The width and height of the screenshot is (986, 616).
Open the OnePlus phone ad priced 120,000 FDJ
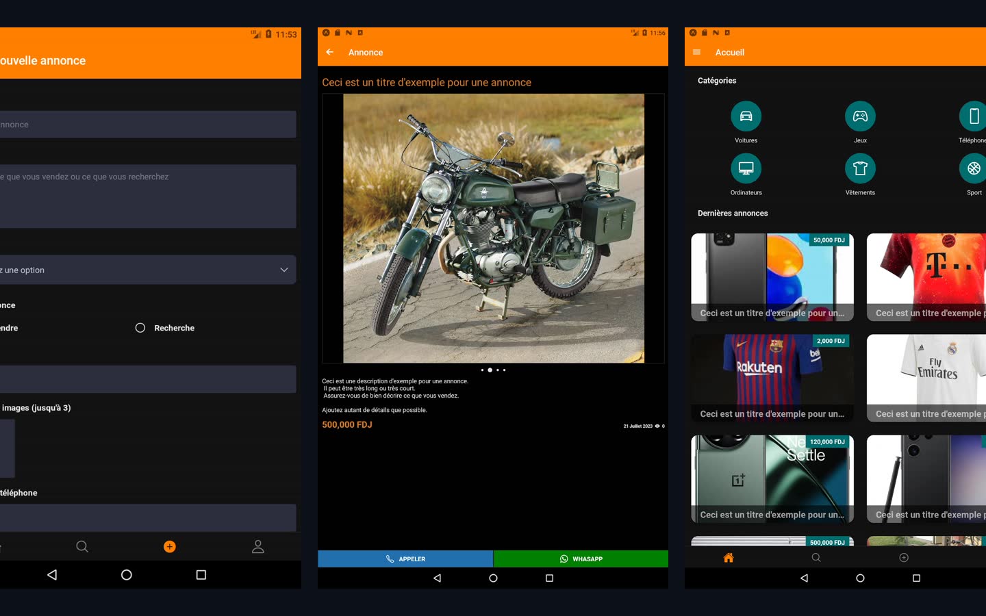[772, 479]
